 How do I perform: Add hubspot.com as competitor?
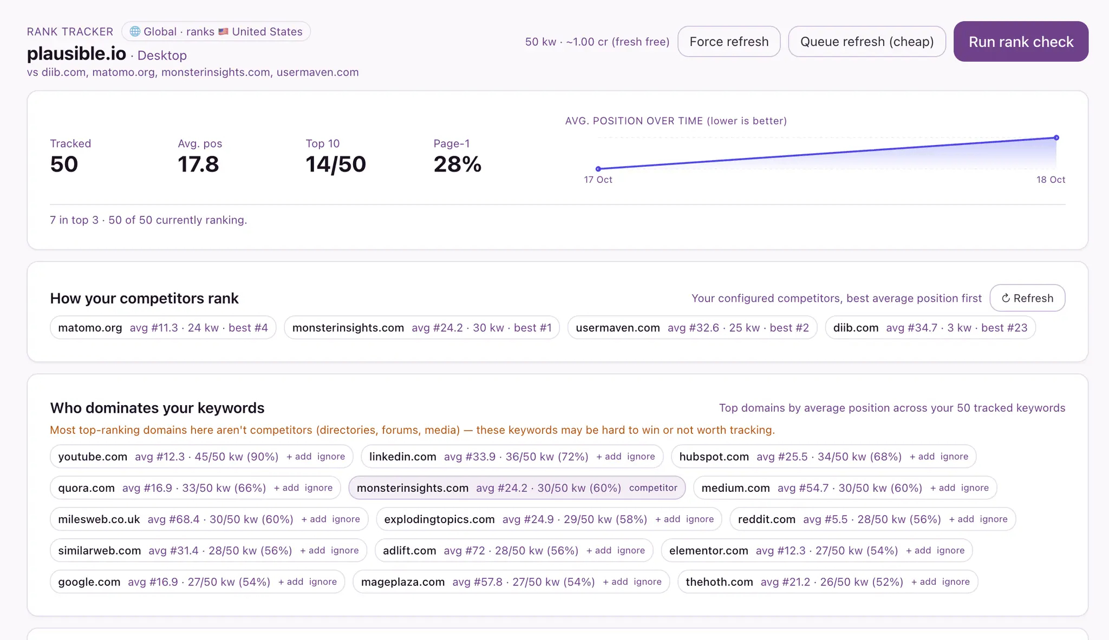point(922,457)
